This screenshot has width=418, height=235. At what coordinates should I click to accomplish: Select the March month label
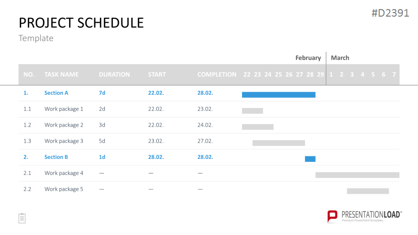pyautogui.click(x=340, y=58)
